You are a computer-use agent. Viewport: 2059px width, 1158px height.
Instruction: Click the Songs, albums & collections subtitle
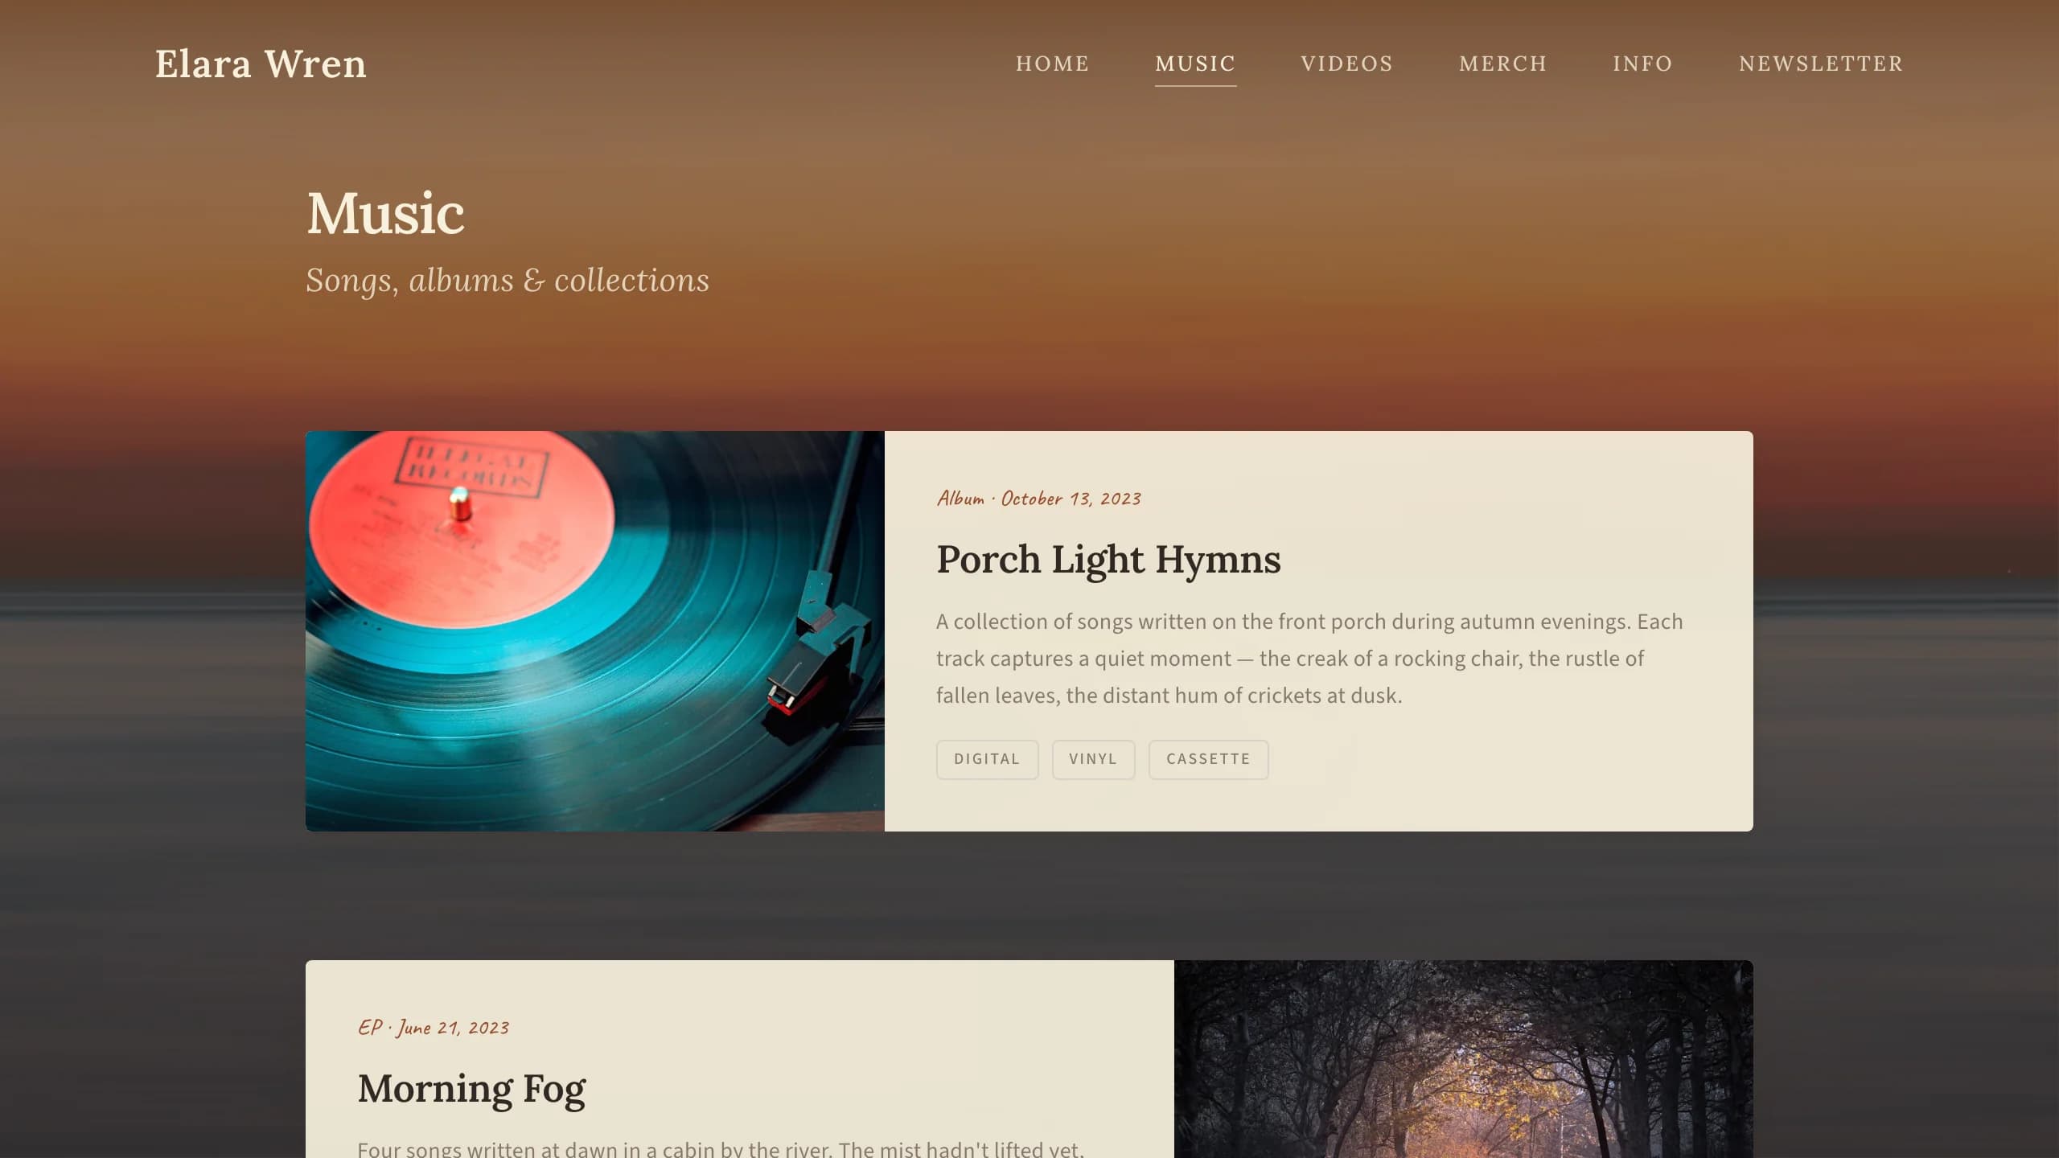[x=508, y=281]
